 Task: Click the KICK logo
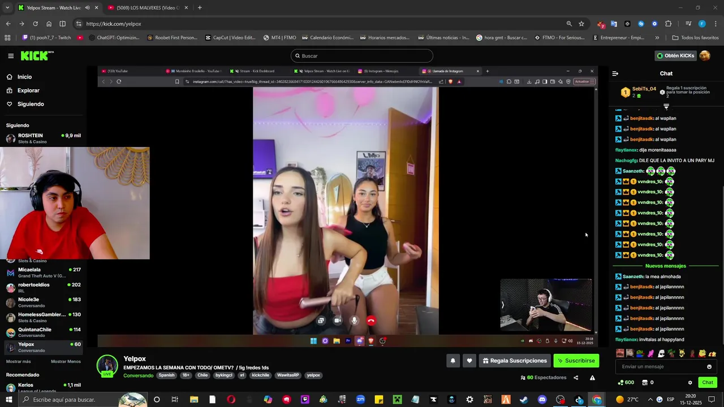[x=37, y=55]
